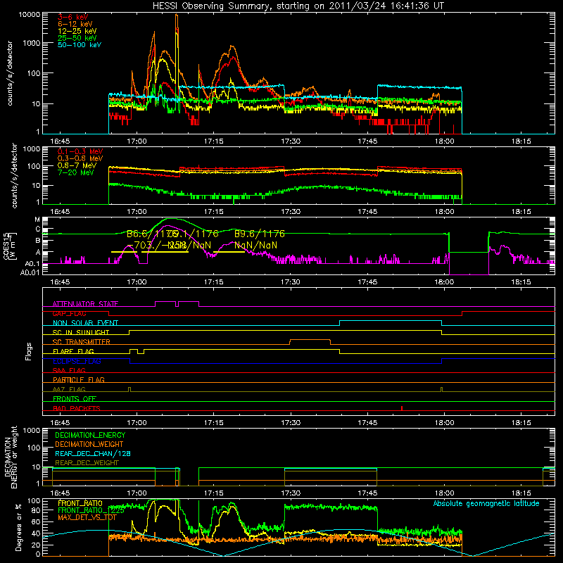Select the 17:00 time label under GOES panel
The height and width of the screenshot is (563, 563).
(137, 282)
